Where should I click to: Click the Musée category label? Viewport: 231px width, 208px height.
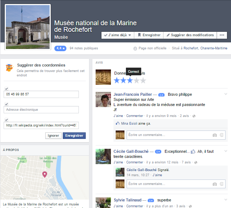[61, 37]
